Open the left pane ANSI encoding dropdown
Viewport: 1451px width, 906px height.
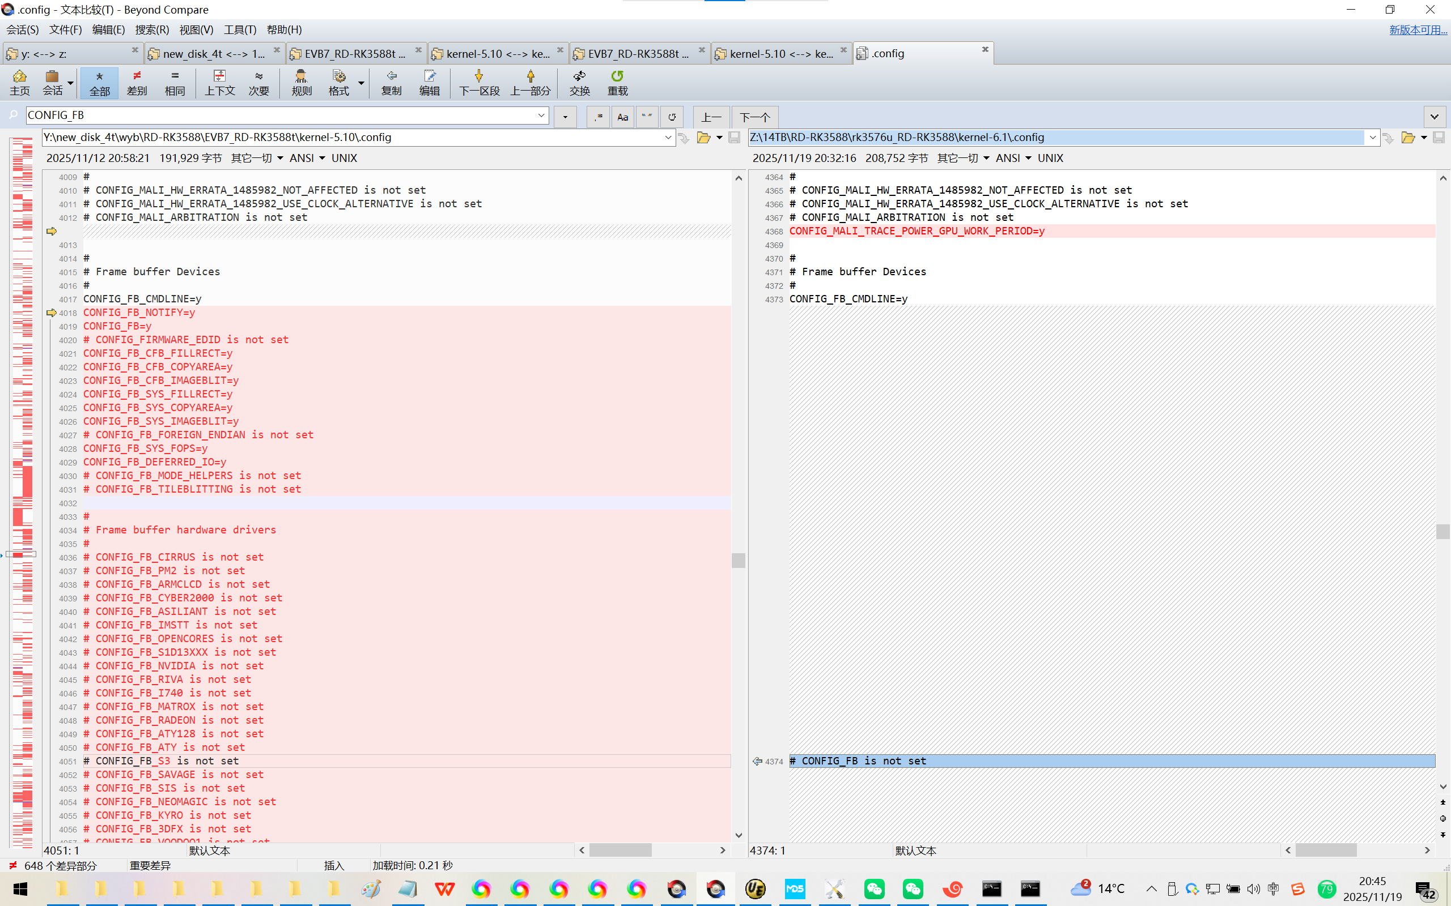307,158
